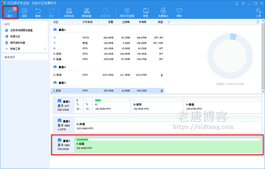Select 迁移系统到固态硬盘 in the wizard panel
The height and width of the screenshot is (169, 265).
[21, 30]
